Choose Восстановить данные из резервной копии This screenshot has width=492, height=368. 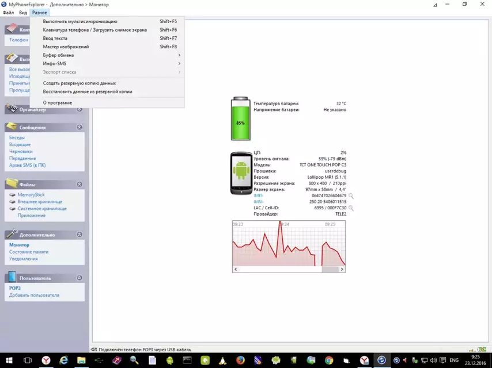(x=107, y=92)
